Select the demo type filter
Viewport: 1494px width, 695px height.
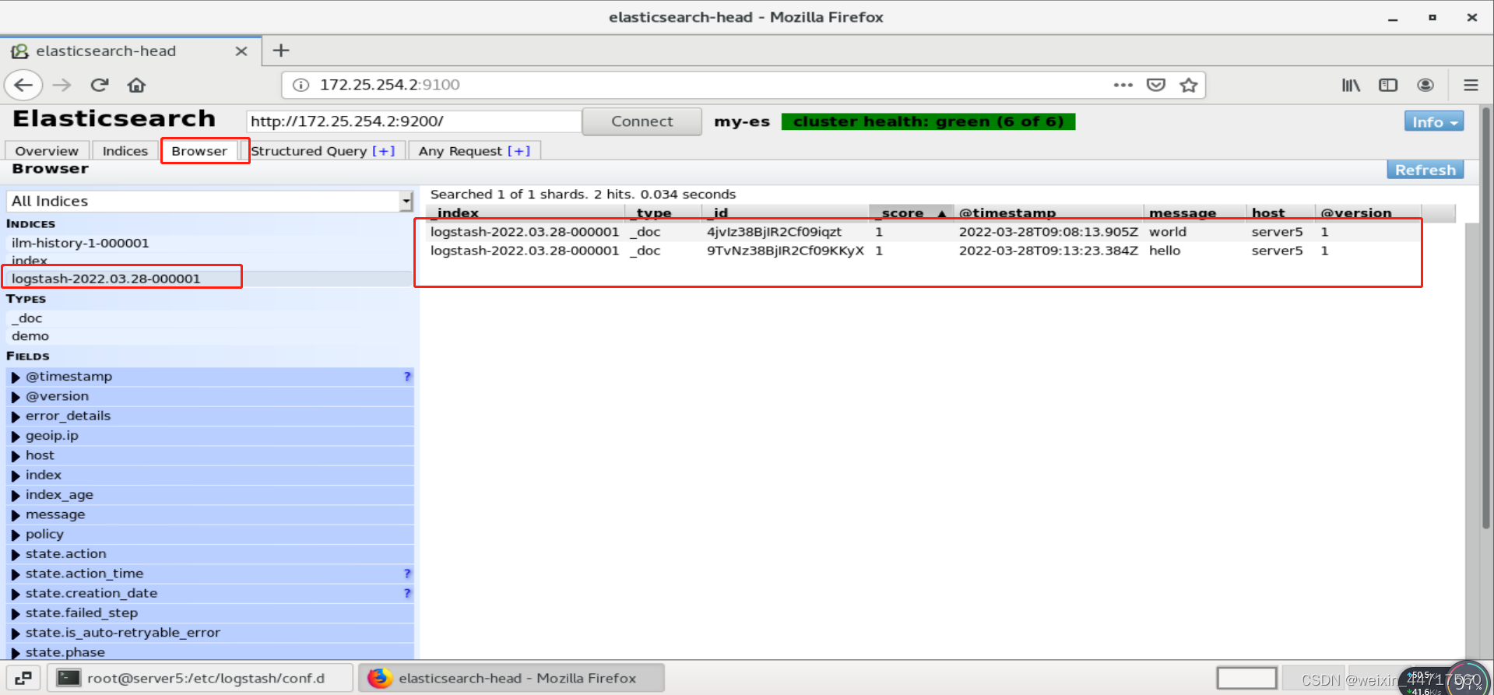(209, 336)
